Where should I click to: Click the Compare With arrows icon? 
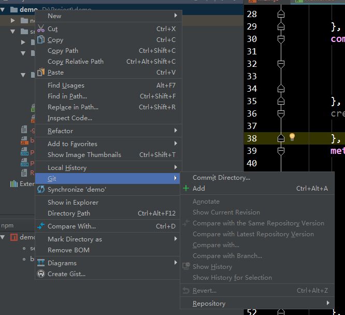(x=41, y=226)
